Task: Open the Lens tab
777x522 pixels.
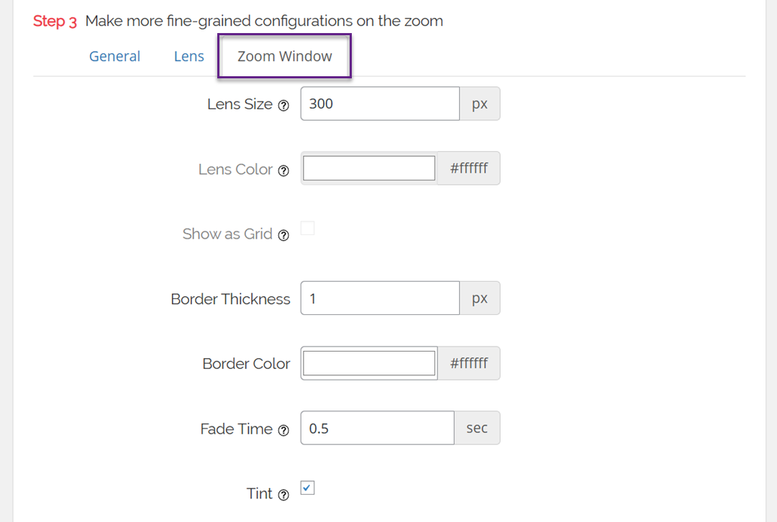Action: pyautogui.click(x=189, y=56)
